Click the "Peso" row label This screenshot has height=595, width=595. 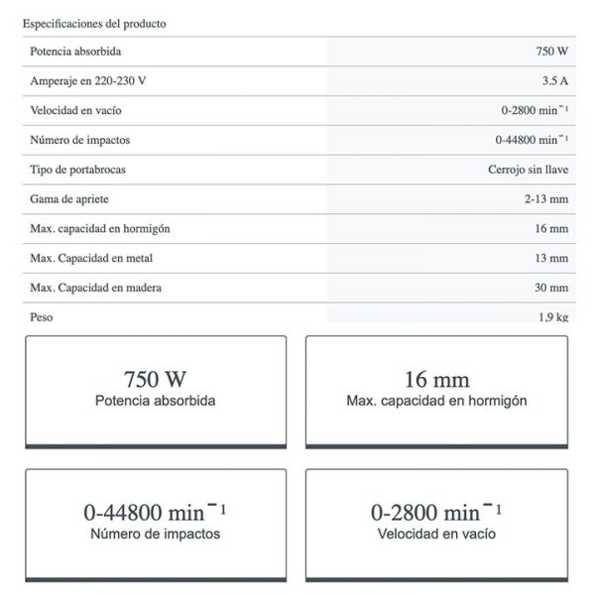[42, 317]
